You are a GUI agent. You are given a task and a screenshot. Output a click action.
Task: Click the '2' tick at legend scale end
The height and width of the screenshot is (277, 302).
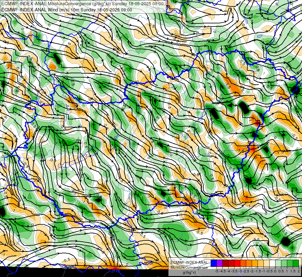coord(299,271)
